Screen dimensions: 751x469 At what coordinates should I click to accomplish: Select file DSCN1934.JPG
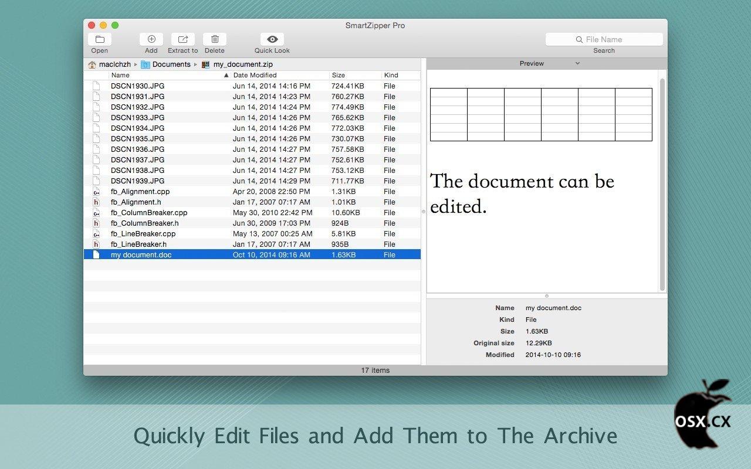(x=252, y=128)
